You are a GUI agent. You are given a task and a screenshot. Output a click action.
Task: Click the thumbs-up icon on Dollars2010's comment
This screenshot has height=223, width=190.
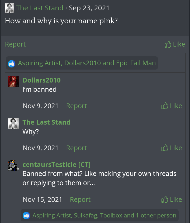pyautogui.click(x=165, y=106)
